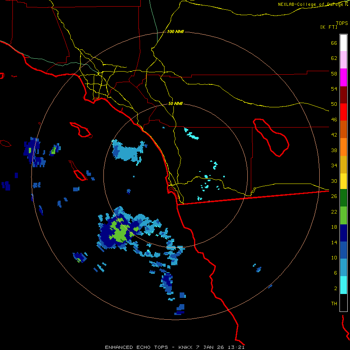The image size is (350, 350).
Task: Click the black TH threshold swatch
Action: 343,303
